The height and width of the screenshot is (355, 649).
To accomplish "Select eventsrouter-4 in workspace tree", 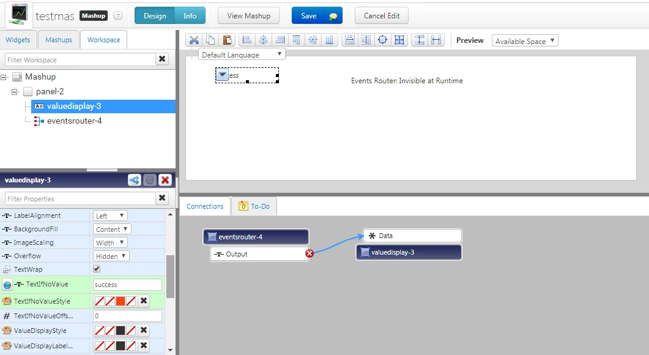I will tap(74, 121).
